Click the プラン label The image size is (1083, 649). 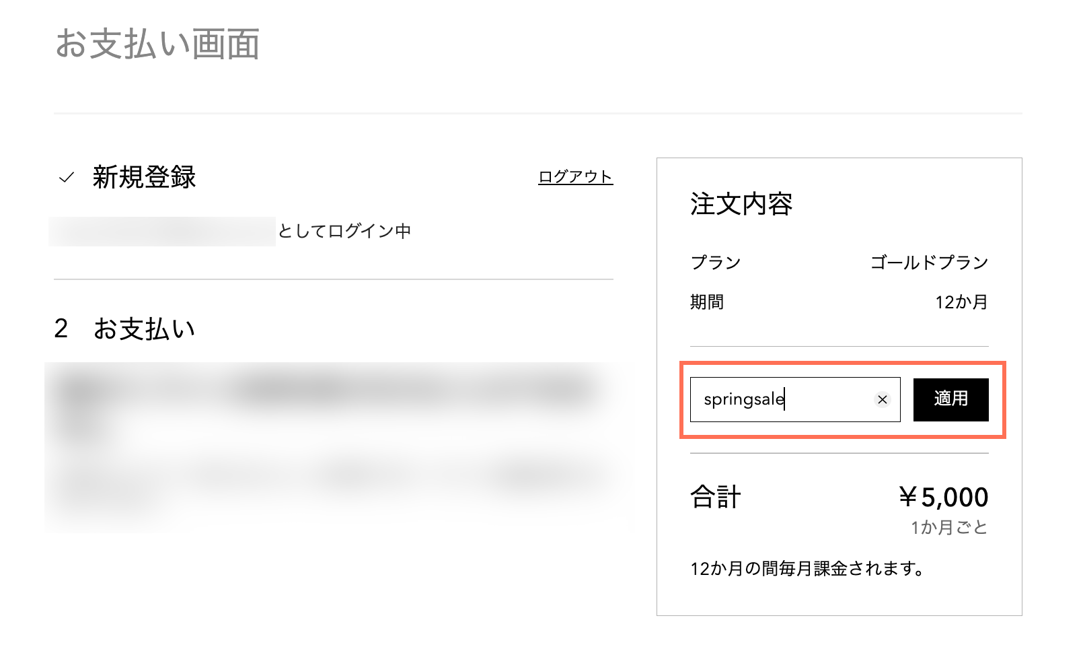coord(716,262)
